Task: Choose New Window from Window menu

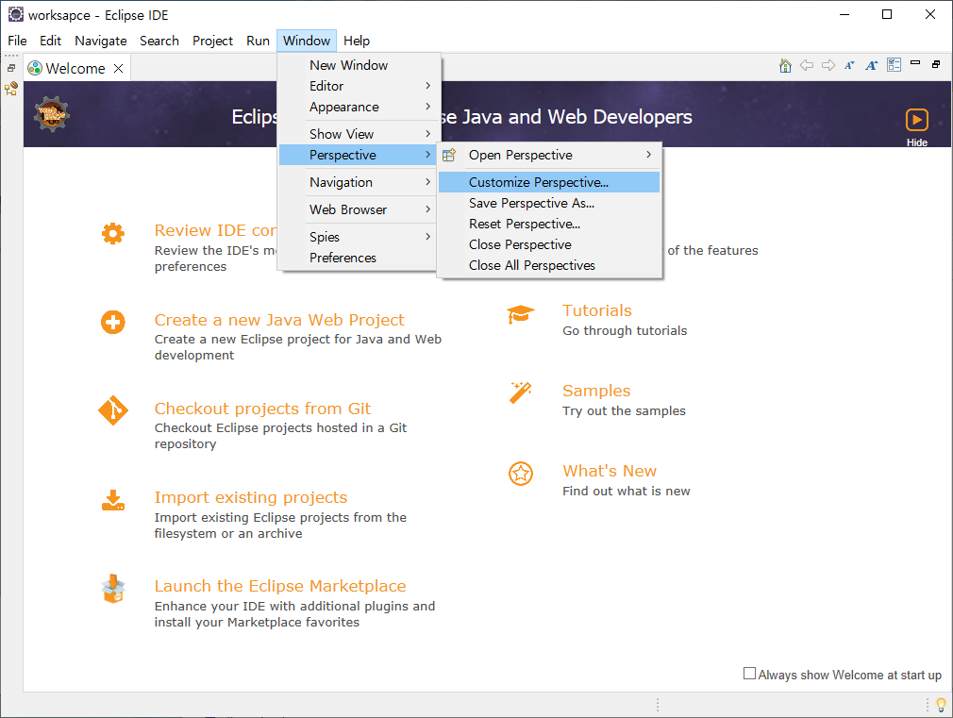Action: click(x=359, y=65)
